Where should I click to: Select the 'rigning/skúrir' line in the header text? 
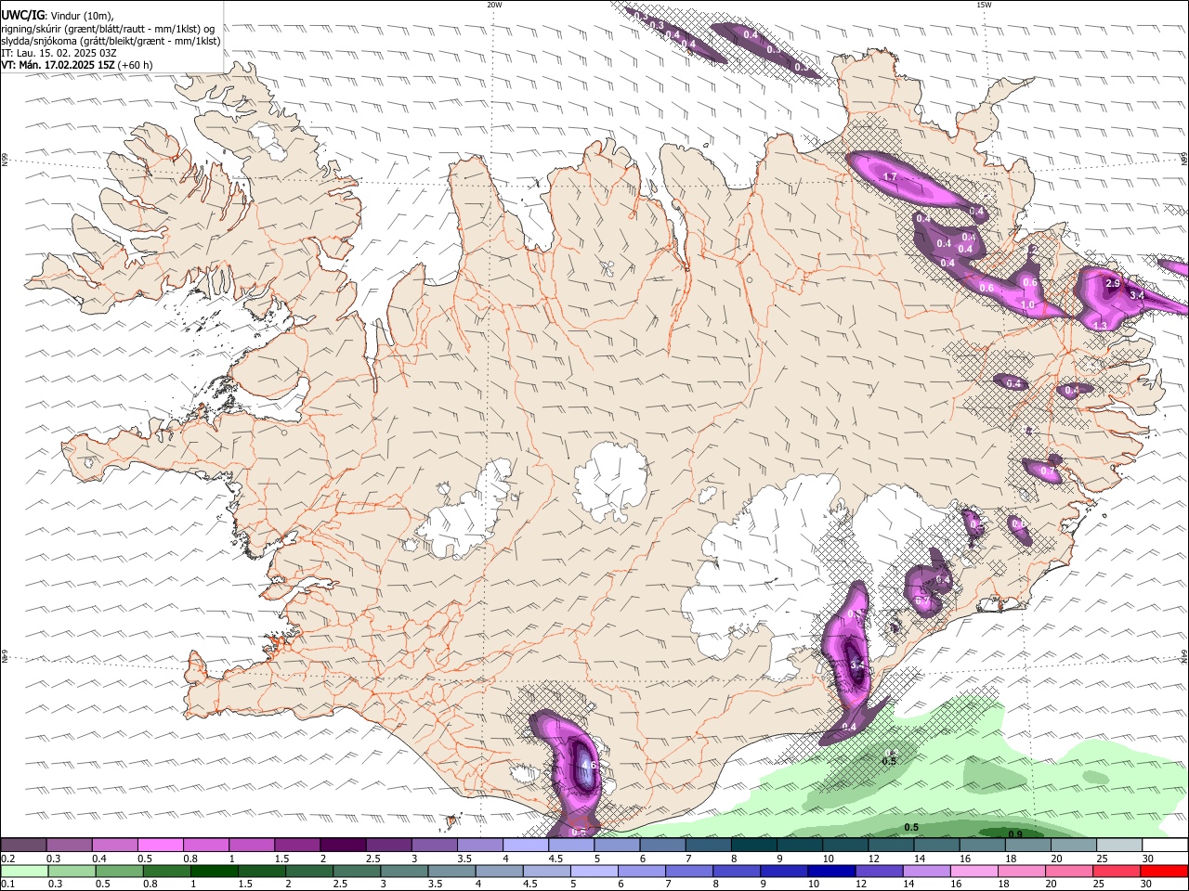(108, 29)
